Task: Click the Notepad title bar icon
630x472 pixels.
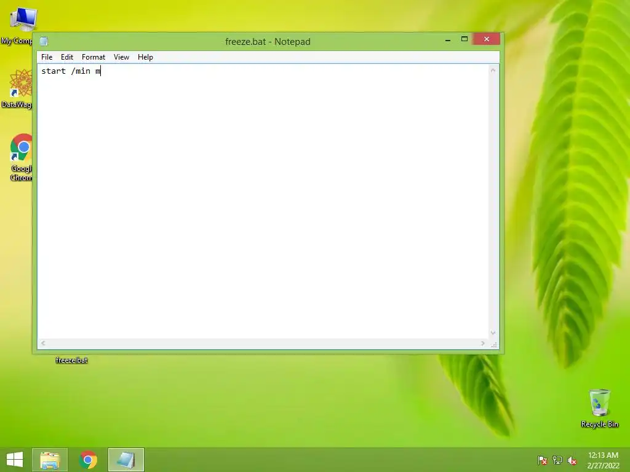Action: coord(44,41)
